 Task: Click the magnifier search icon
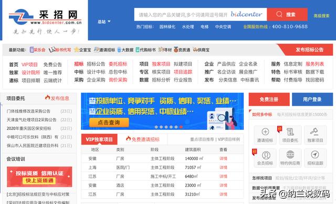point(279,14)
